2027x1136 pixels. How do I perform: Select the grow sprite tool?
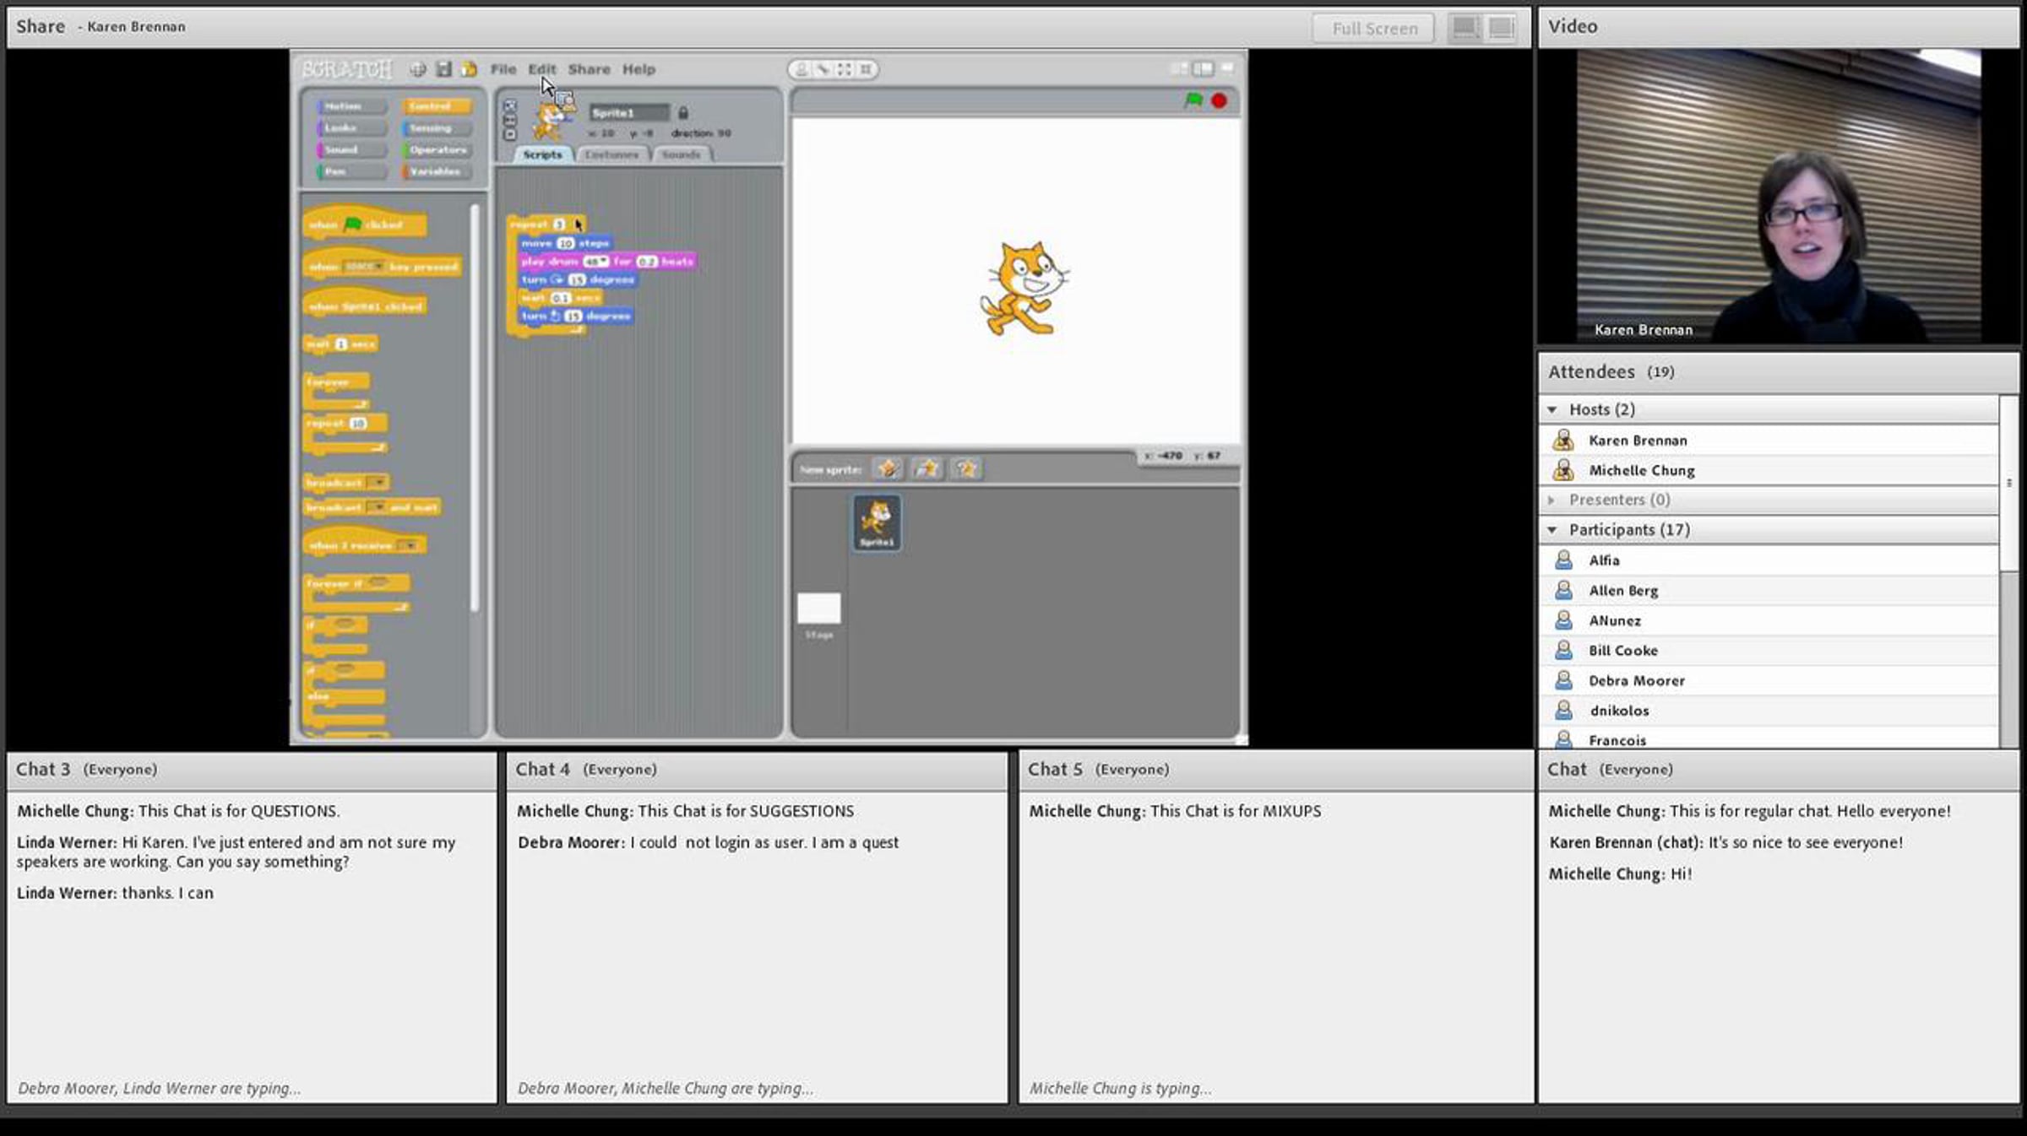click(x=845, y=69)
